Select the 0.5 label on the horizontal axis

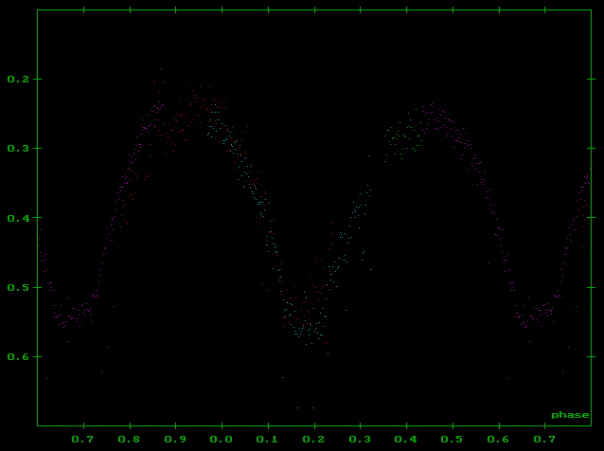453,440
